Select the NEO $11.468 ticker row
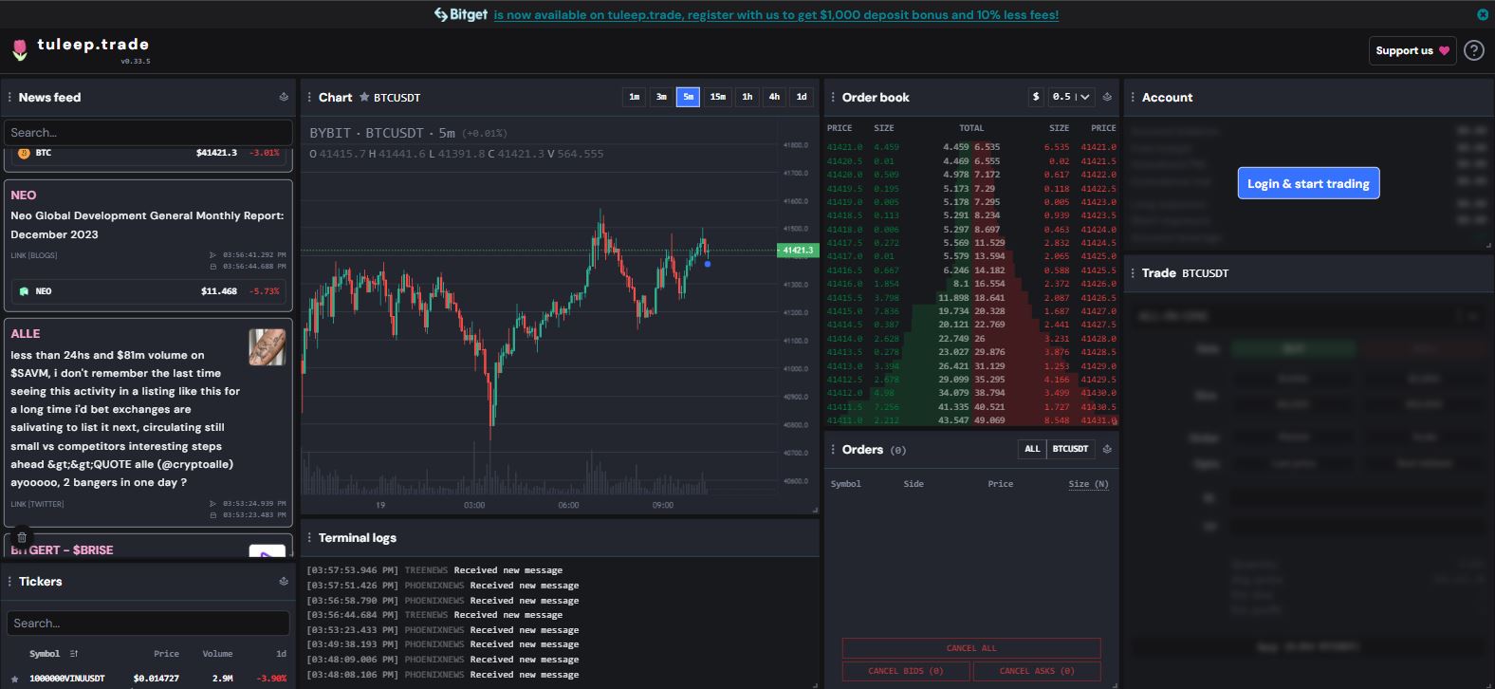 click(x=148, y=291)
